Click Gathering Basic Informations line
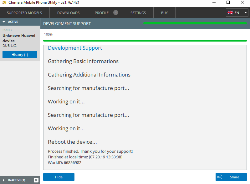This screenshot has height=184, width=250. [x=83, y=61]
